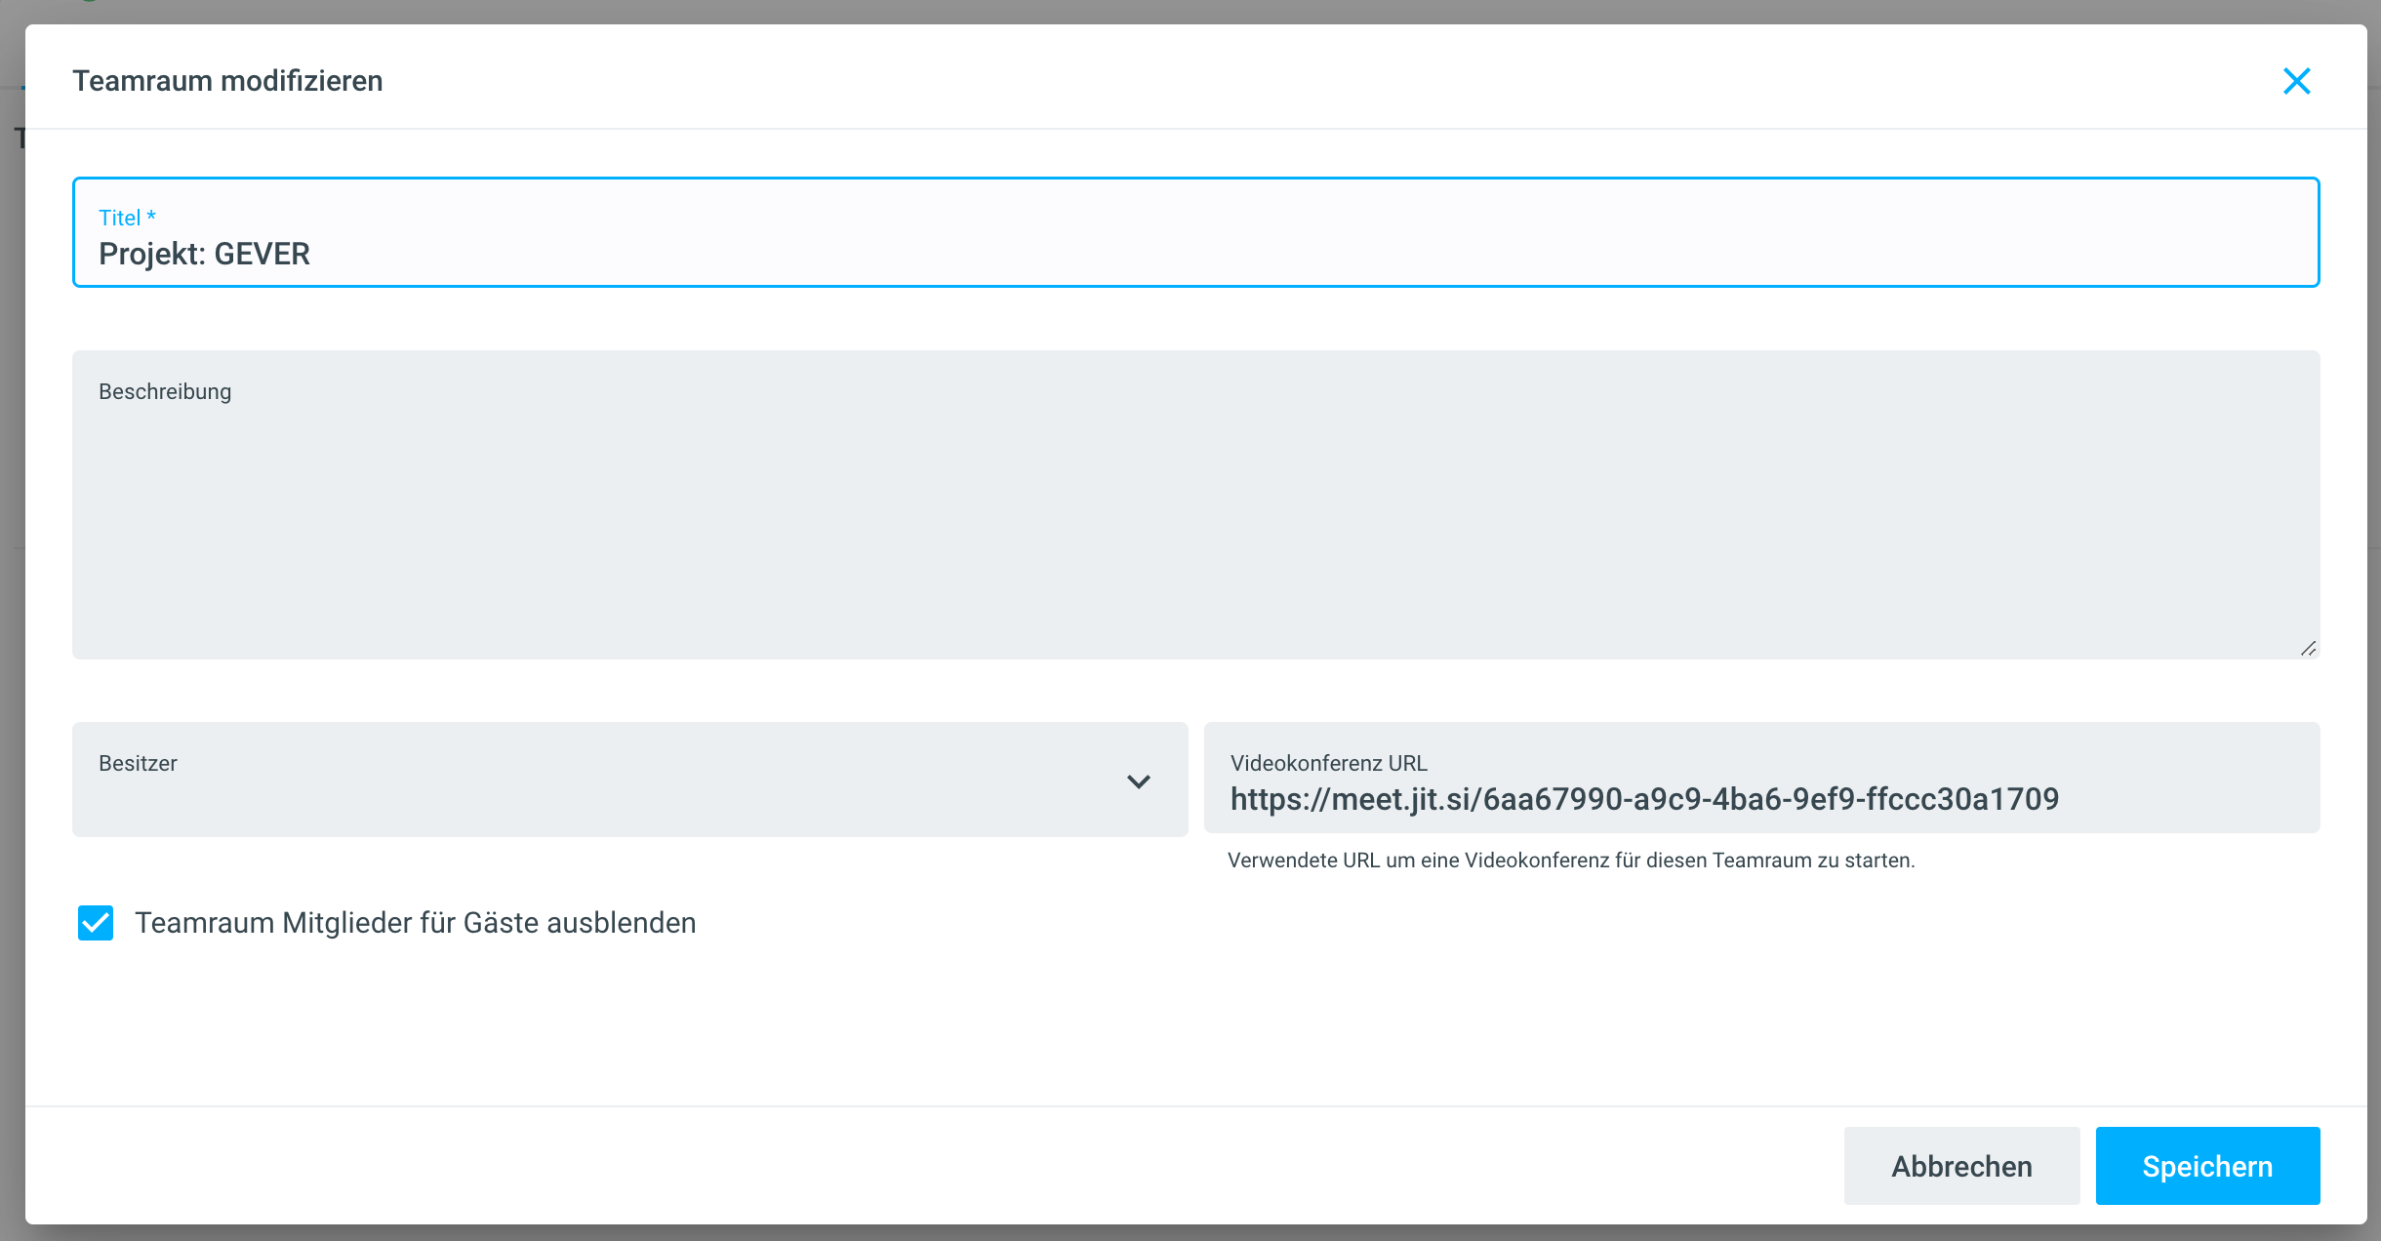Click the 'Teamraum modifizieren' dialog heading

227,81
